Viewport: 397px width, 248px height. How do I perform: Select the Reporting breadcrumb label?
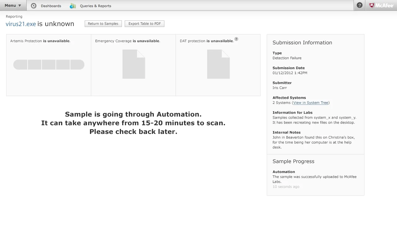14,16
